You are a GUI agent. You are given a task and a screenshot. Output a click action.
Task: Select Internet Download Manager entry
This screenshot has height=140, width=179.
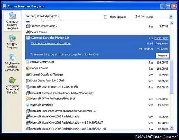(x=98, y=74)
